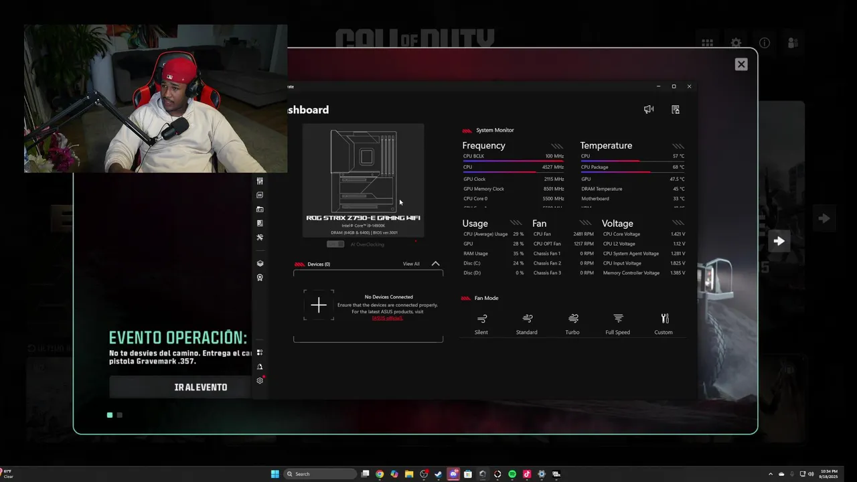This screenshot has height=482, width=857.
Task: Click the CPU 4527 MHz frequency bar
Action: (x=514, y=172)
